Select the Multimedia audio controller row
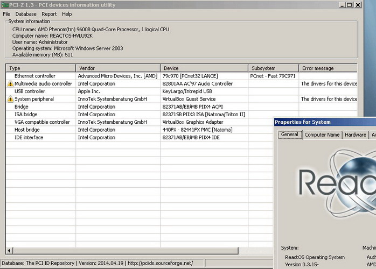376x269 pixels. (x=182, y=84)
